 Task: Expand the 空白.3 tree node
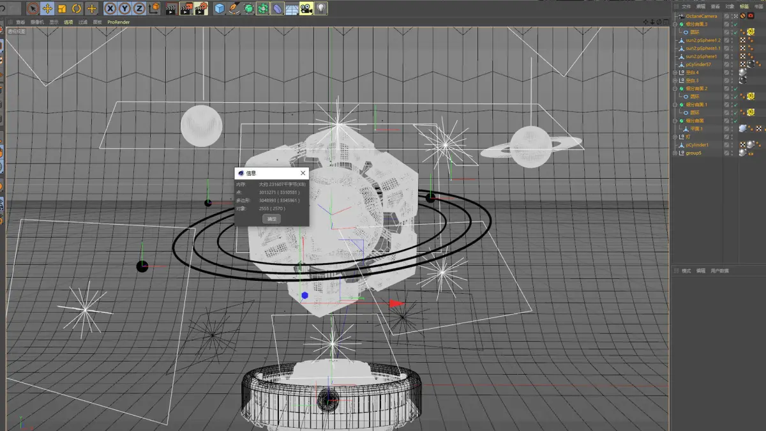point(675,80)
